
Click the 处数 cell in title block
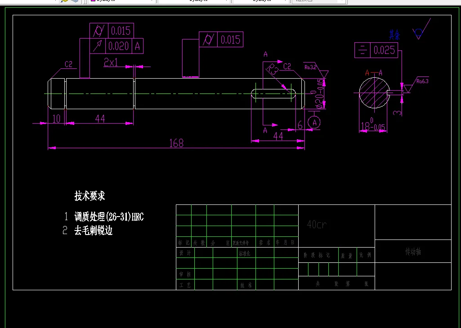pyautogui.click(x=199, y=243)
